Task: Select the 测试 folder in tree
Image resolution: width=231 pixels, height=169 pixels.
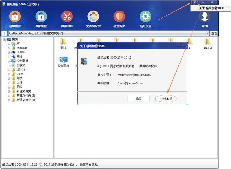Action: [19, 78]
